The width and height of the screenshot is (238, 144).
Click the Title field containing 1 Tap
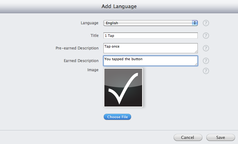coord(150,35)
